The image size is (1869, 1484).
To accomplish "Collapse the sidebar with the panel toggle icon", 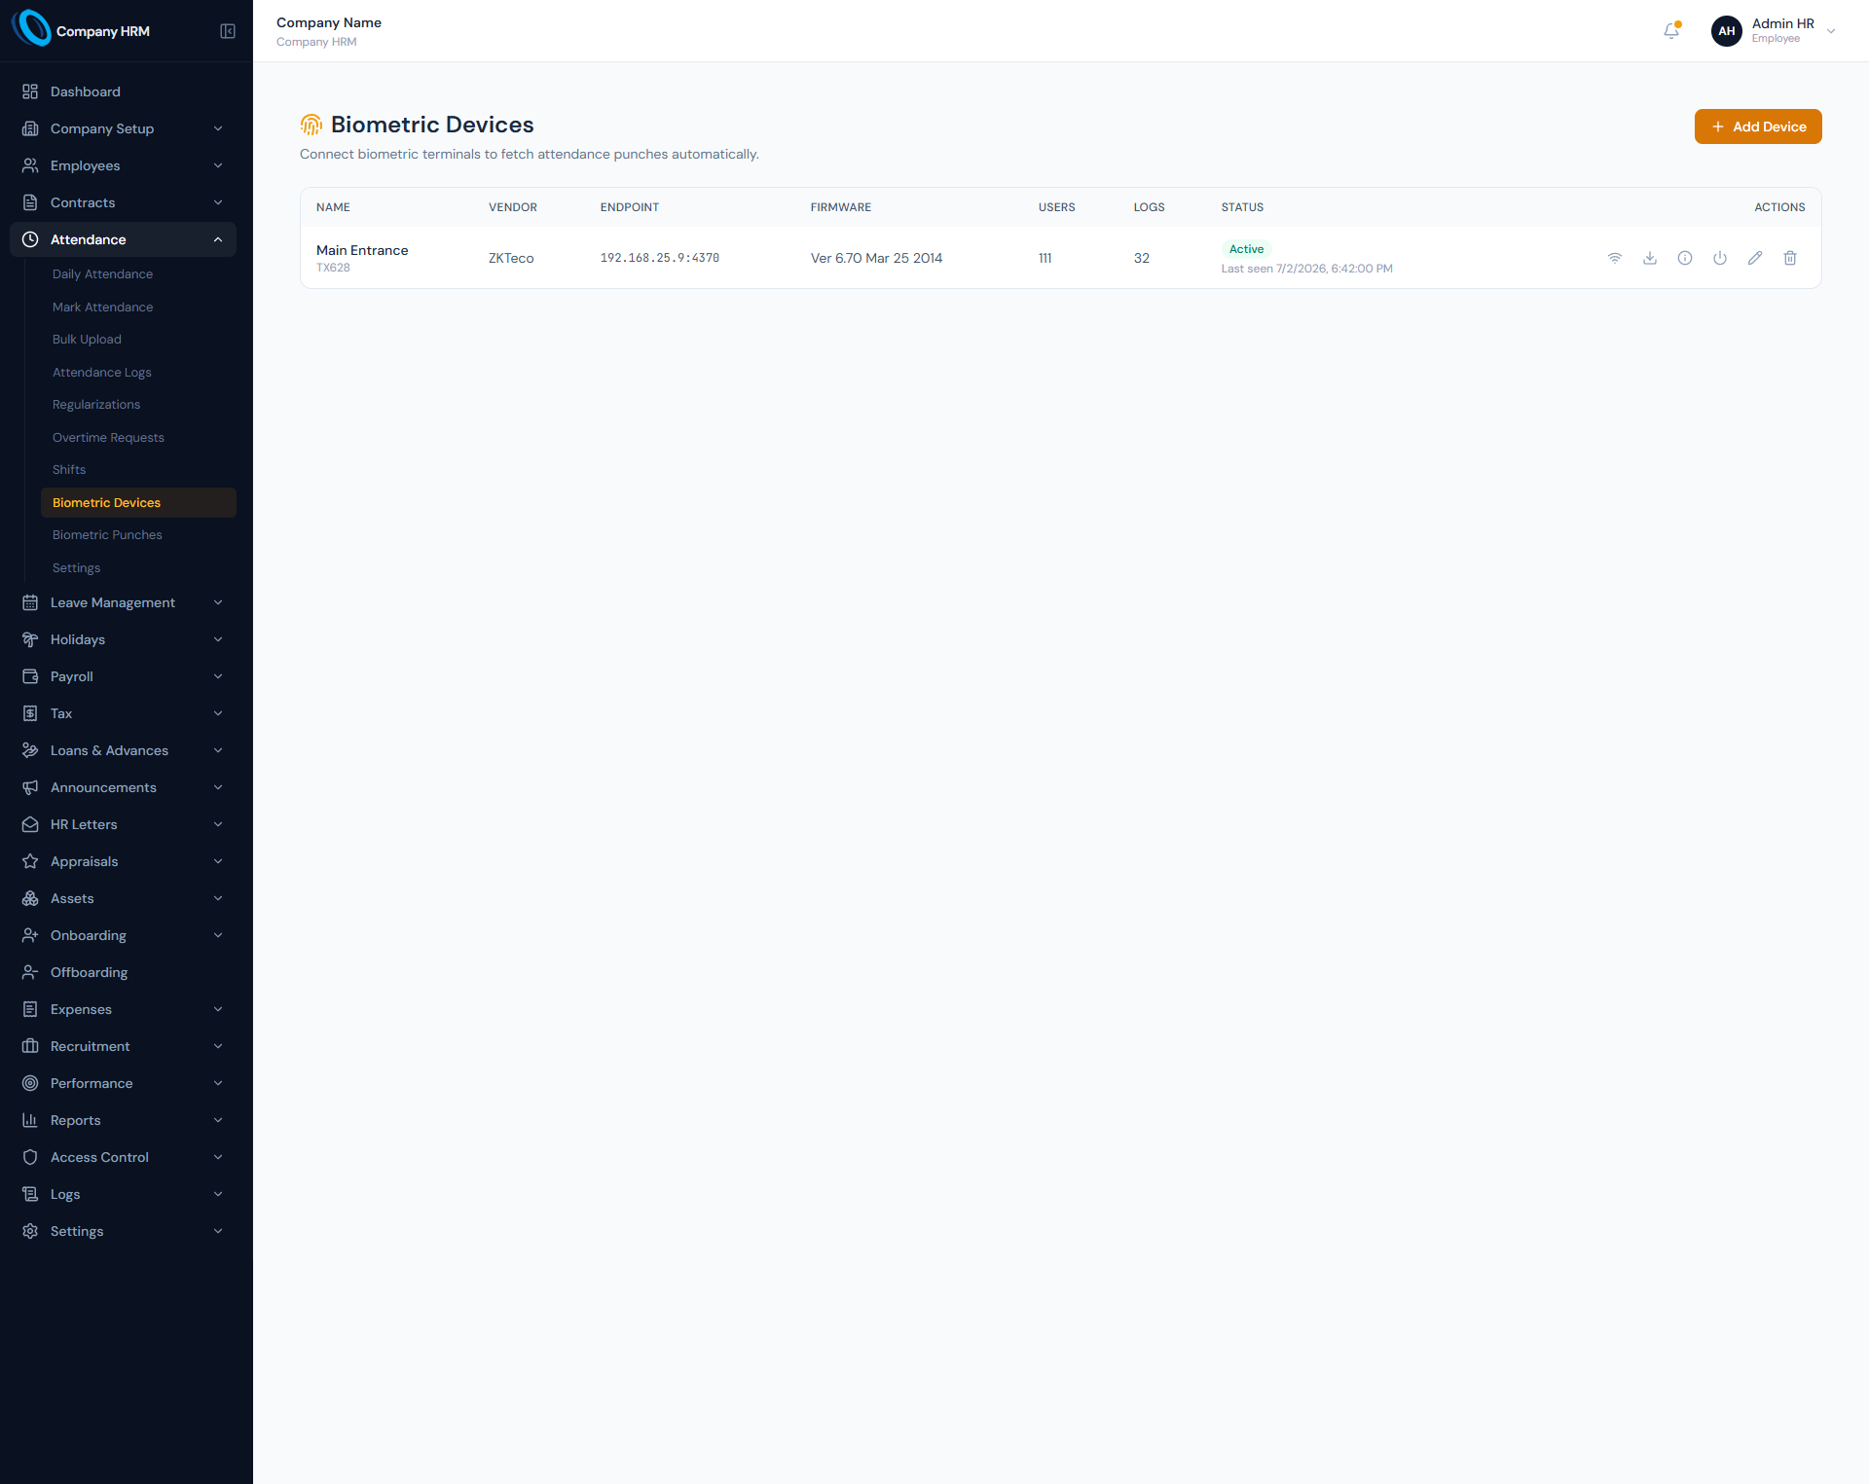I will coord(228,31).
